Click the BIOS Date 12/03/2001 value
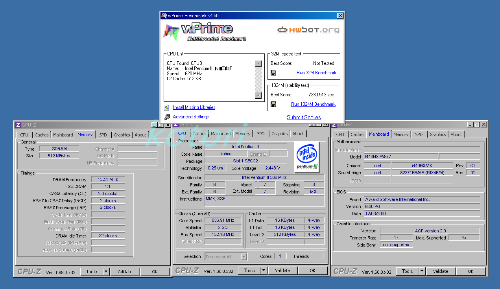This screenshot has width=500, height=289. pos(422,214)
